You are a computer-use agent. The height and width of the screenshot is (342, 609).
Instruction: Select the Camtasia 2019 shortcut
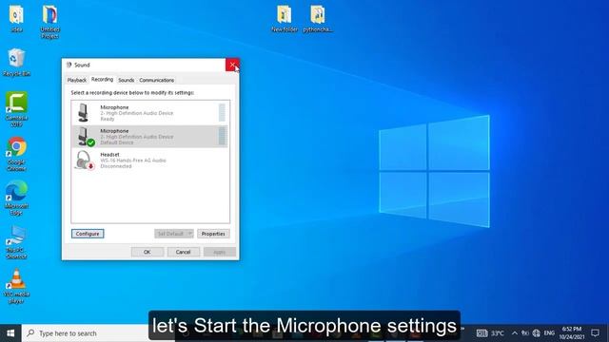coord(16,109)
